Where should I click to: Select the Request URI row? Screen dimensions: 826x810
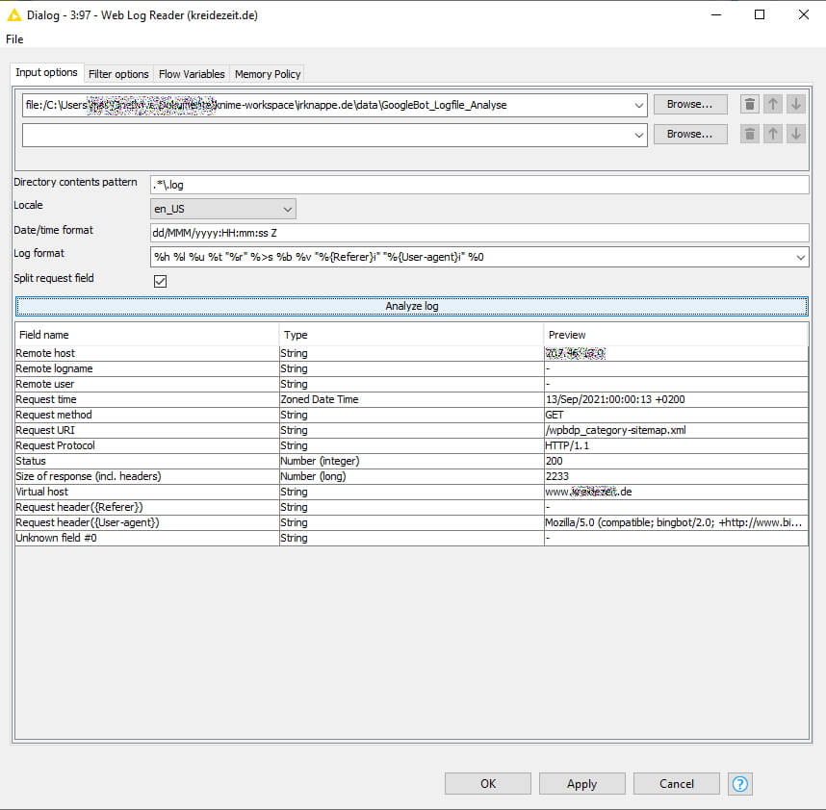[x=411, y=430]
